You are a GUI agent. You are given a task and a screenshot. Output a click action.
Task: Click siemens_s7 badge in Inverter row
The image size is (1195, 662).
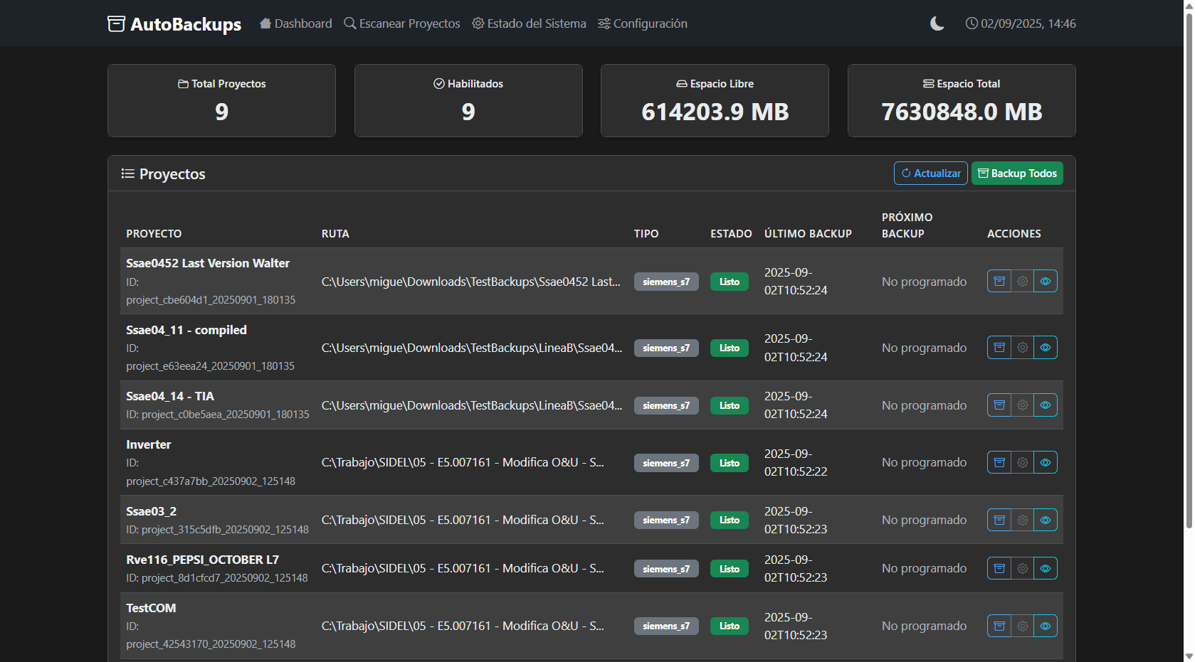click(x=666, y=463)
